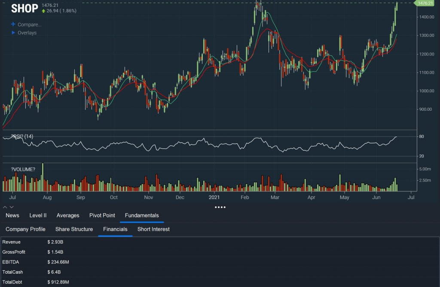Expand the lower panel with the down chevron
The height and width of the screenshot is (287, 440).
point(11,207)
